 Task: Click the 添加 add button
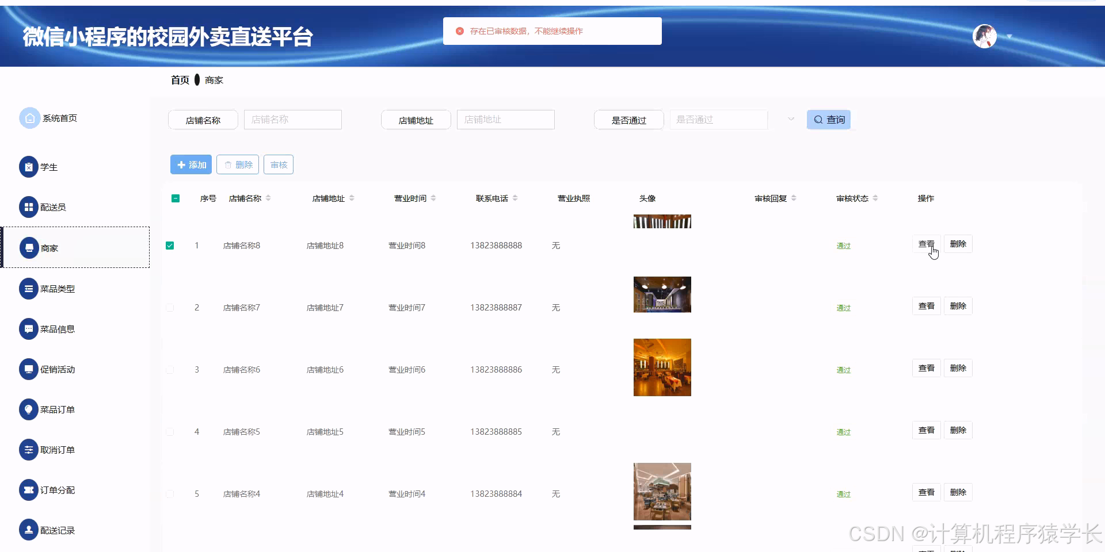tap(191, 164)
